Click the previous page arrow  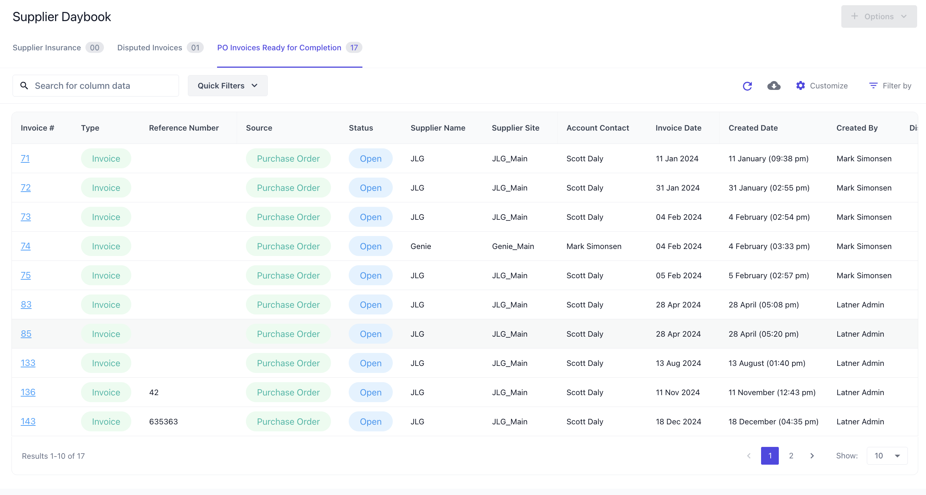point(749,456)
